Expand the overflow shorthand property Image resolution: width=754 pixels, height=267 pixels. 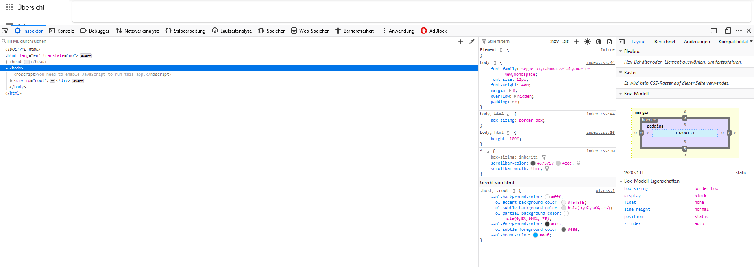pos(515,96)
